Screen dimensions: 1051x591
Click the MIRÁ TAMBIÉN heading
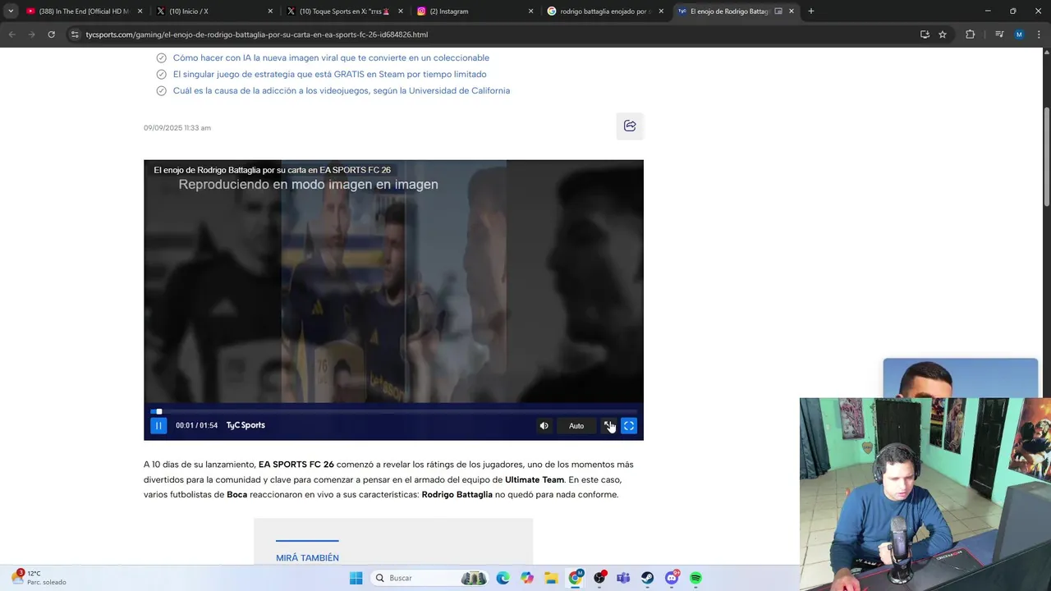coord(307,557)
